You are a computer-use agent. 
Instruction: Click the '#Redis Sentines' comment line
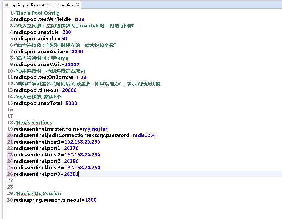33,123
